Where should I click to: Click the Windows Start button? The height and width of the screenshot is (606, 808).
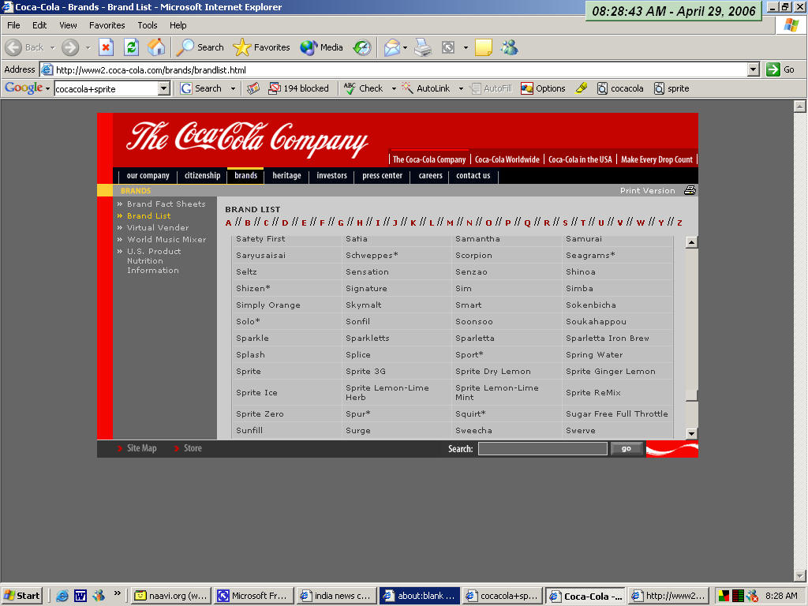point(22,596)
